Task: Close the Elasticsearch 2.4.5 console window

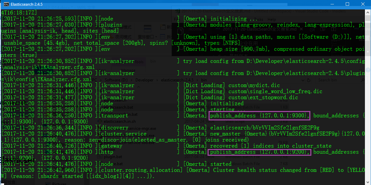Action: pyautogui.click(x=362, y=4)
